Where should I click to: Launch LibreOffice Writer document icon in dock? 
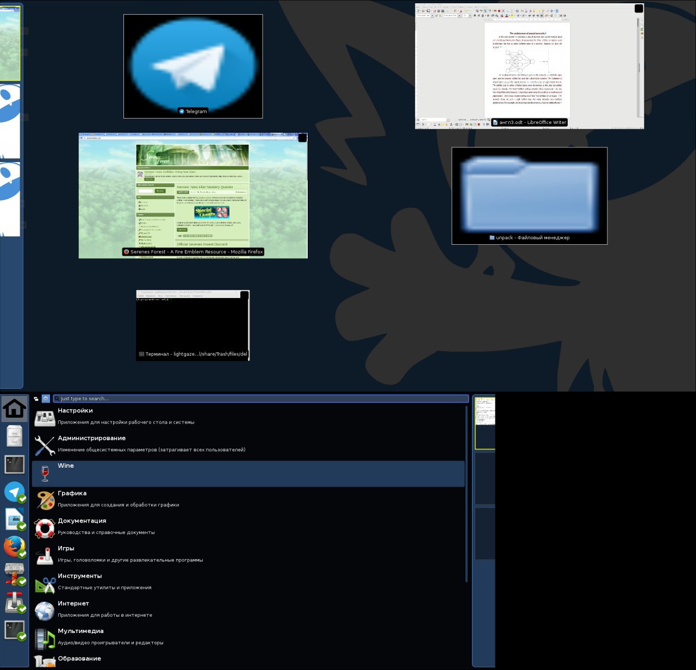click(15, 519)
